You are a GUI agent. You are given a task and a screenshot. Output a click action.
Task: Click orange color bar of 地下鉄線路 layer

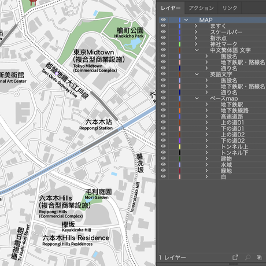click(x=180, y=110)
